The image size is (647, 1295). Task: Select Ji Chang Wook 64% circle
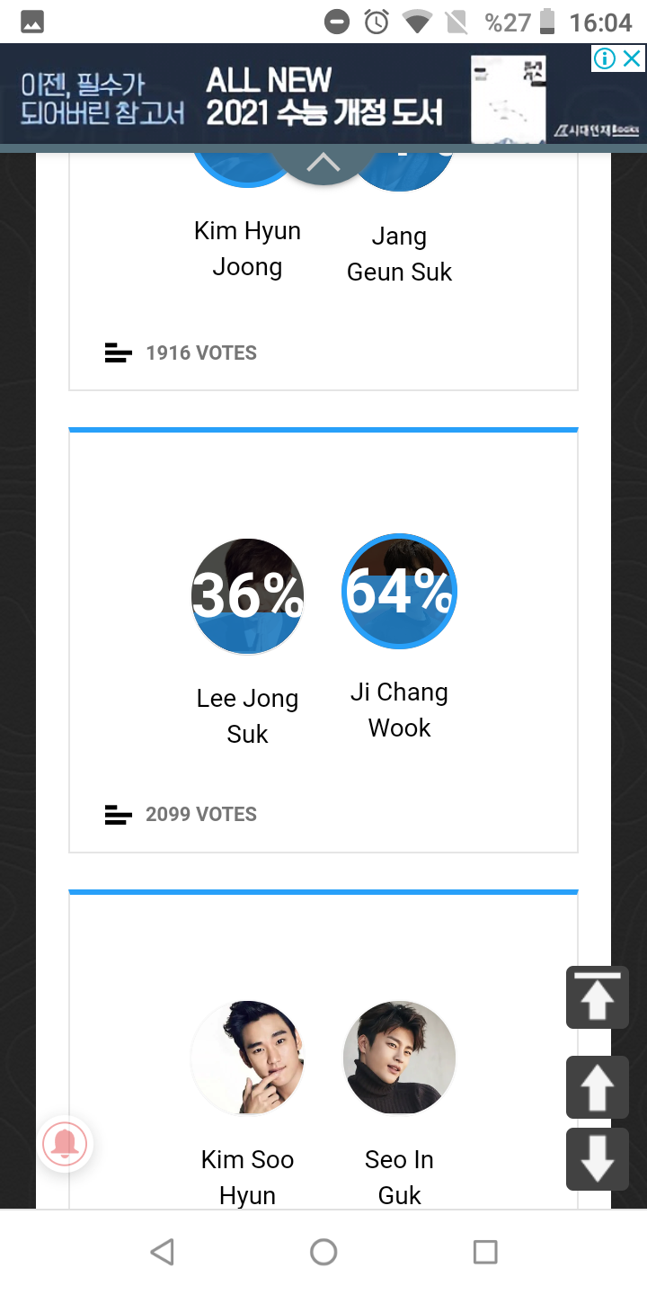click(x=399, y=592)
